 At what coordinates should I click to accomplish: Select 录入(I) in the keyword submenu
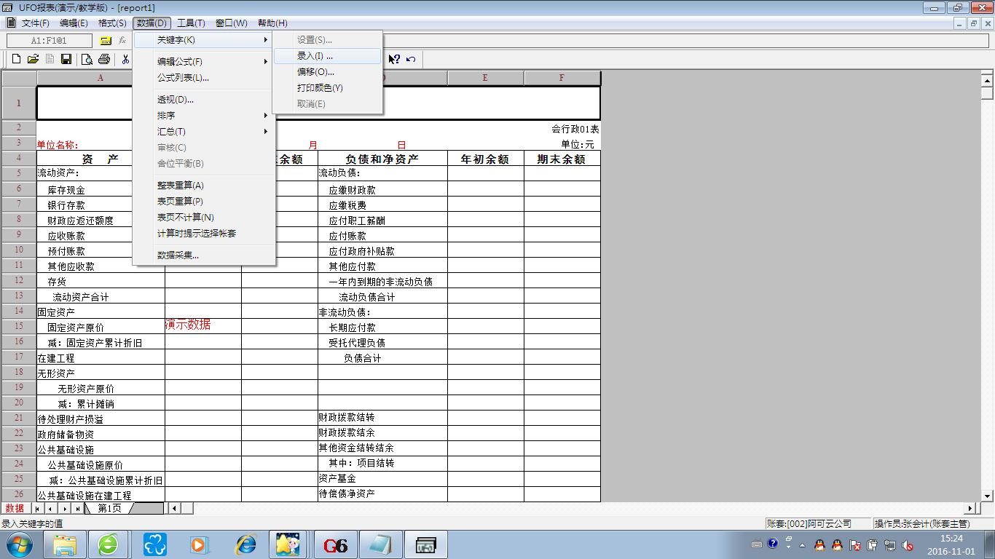[315, 56]
